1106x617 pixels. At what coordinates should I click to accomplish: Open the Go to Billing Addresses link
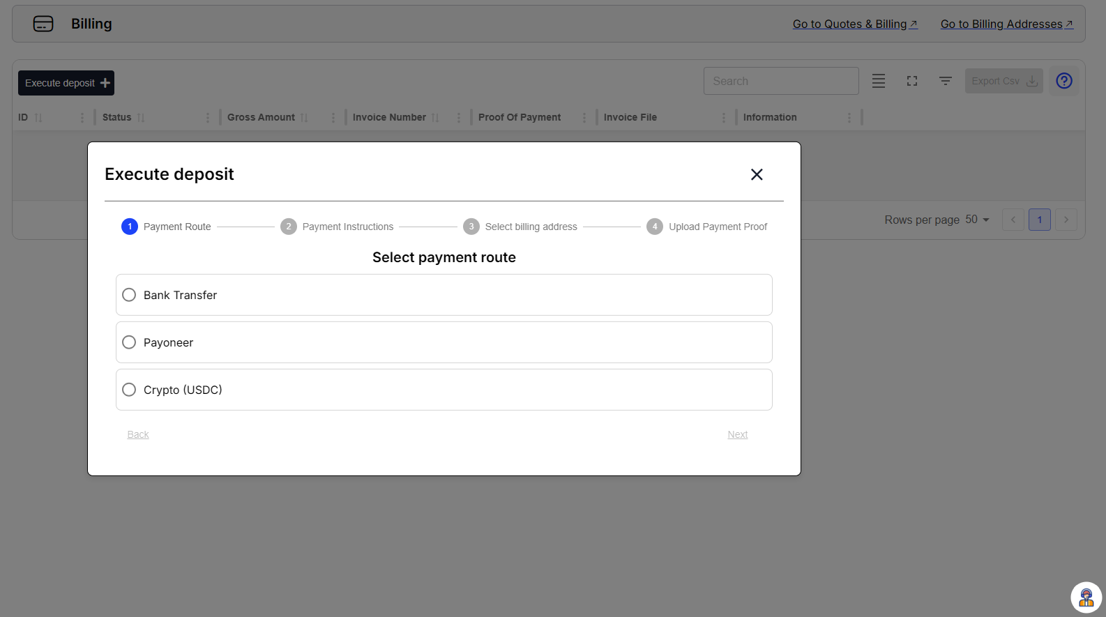point(1007,24)
